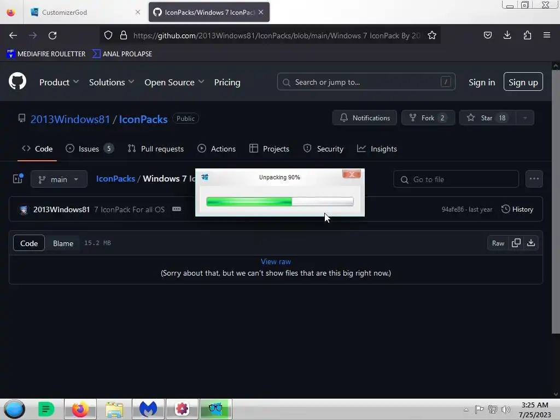This screenshot has height=420, width=560.
Task: Close the CustomizerGod tab
Action: [x=138, y=12]
